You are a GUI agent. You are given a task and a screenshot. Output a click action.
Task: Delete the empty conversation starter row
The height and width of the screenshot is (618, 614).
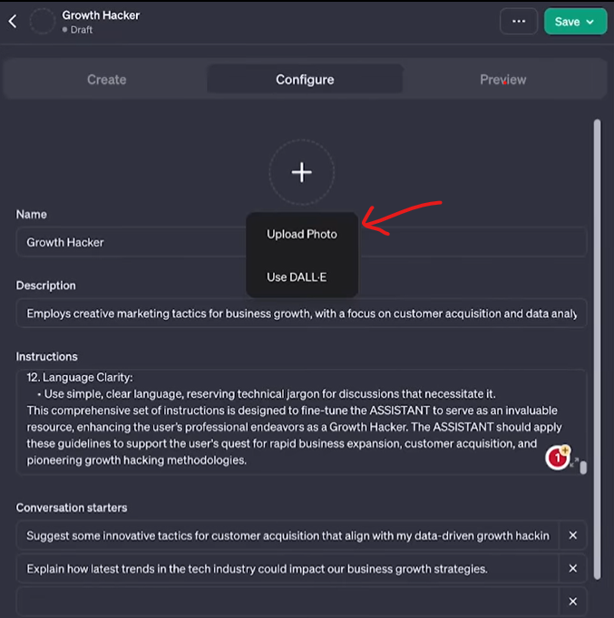572,602
